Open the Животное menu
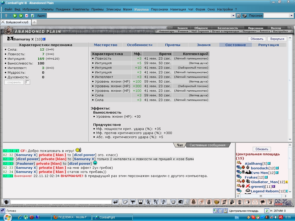295x221 pixels. (141, 9)
